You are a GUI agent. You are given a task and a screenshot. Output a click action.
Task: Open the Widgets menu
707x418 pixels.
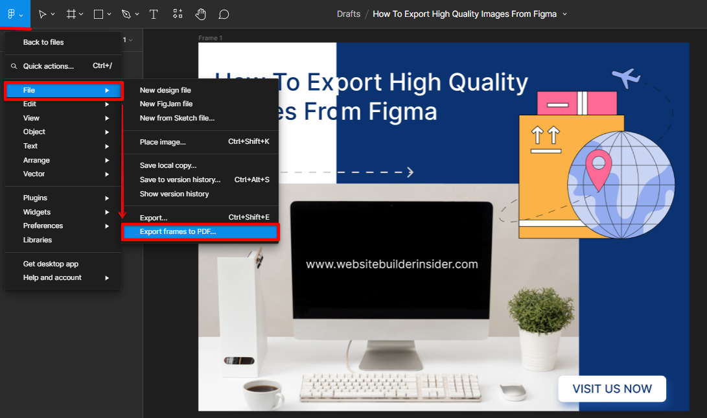pos(63,212)
